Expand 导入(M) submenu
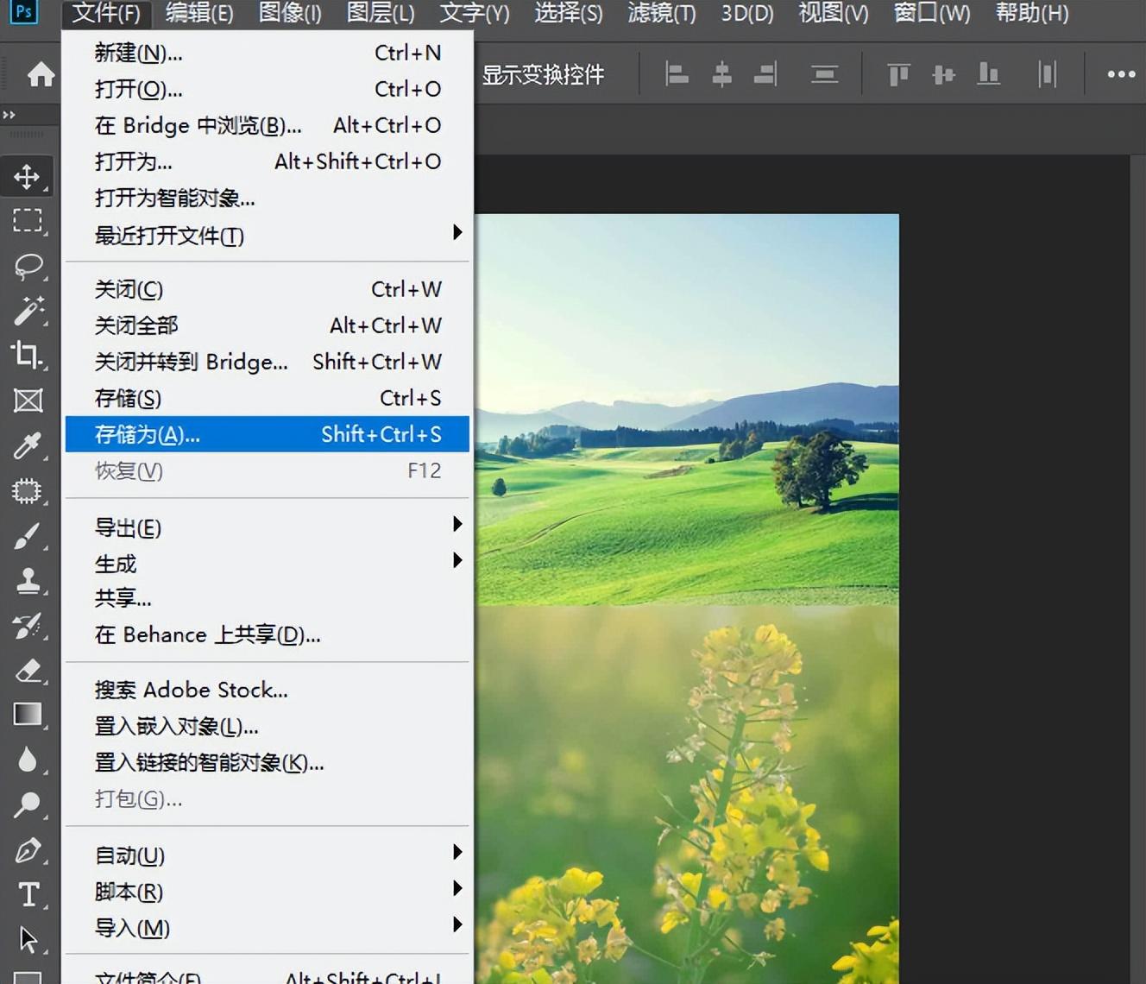The width and height of the screenshot is (1146, 984). (457, 924)
